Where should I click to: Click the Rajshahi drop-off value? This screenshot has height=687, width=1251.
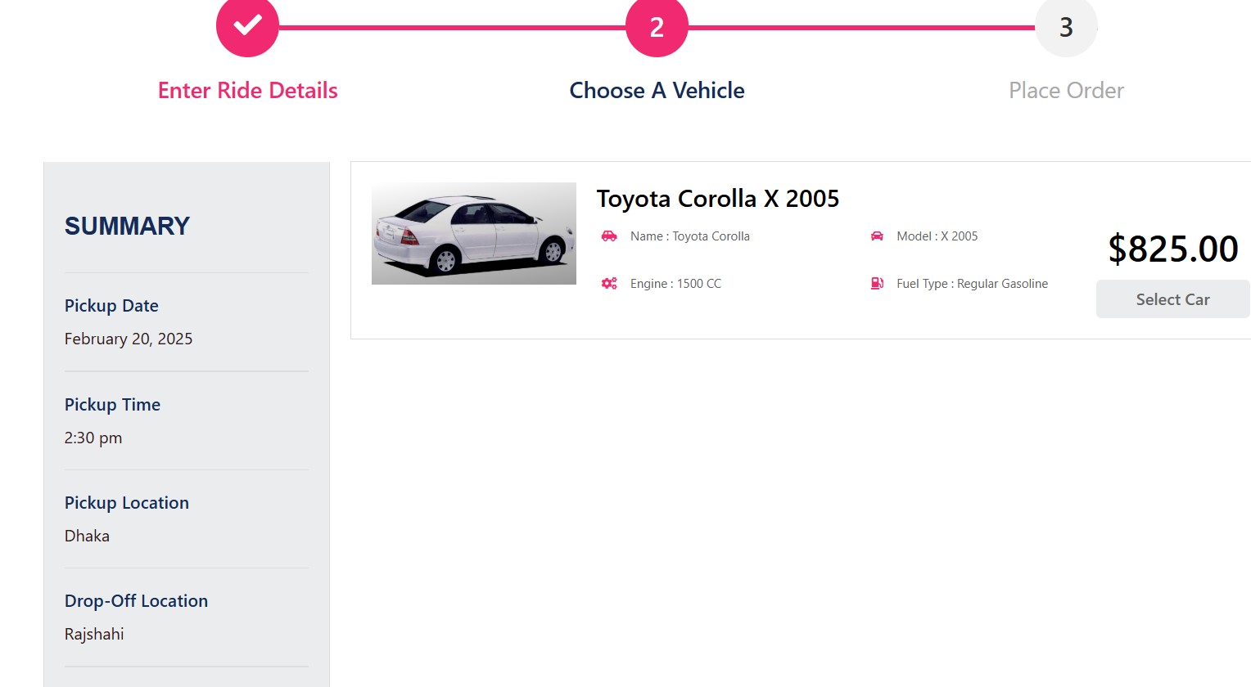(x=94, y=634)
